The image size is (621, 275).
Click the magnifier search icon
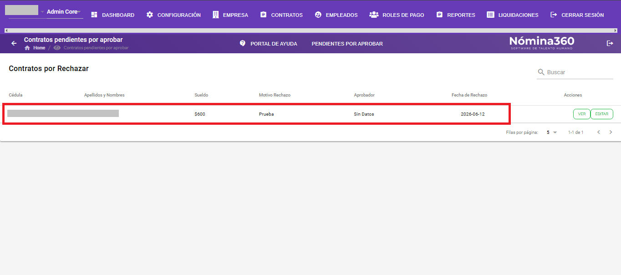541,72
